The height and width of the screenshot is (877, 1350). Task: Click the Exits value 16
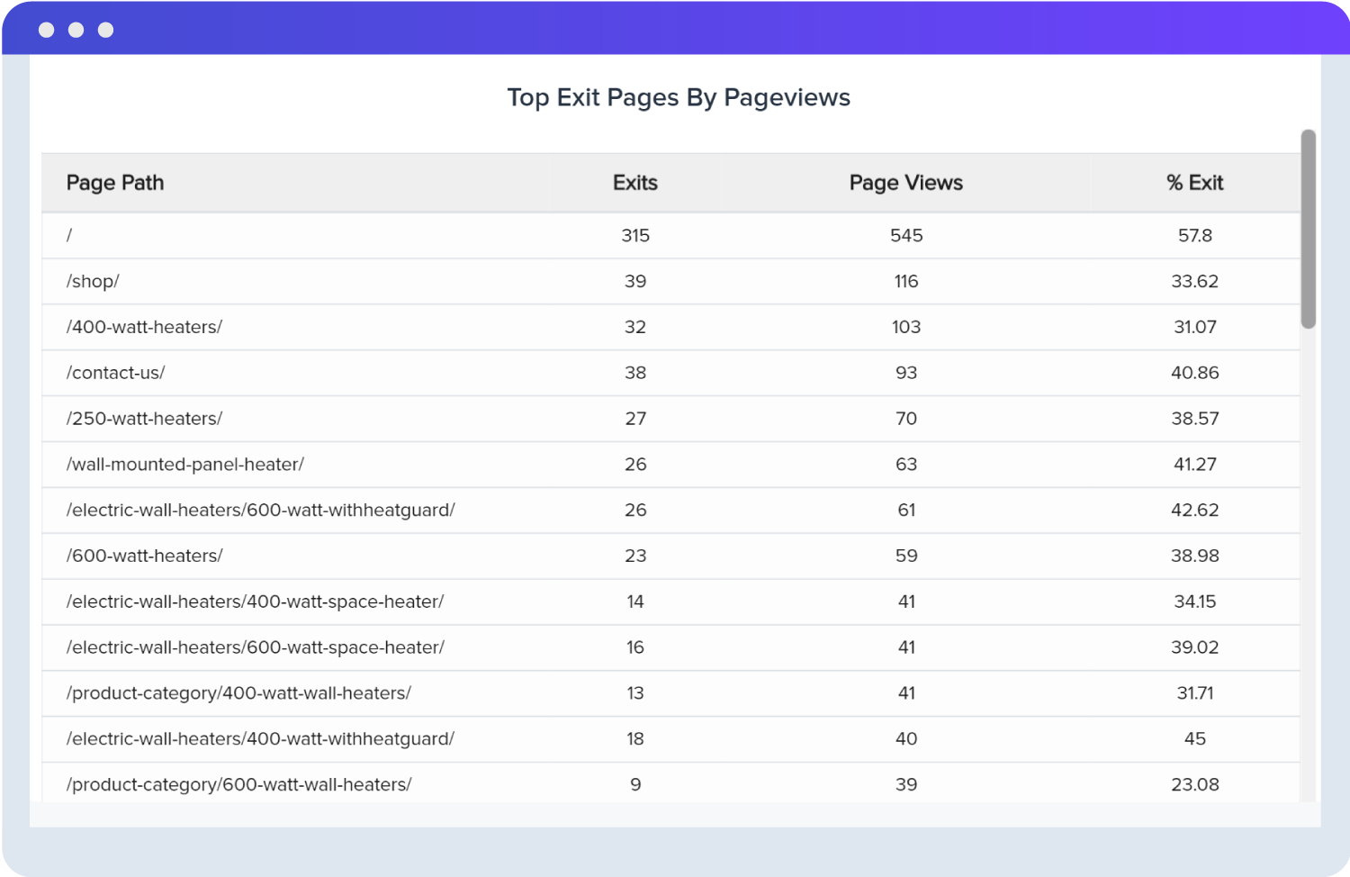[x=635, y=647]
